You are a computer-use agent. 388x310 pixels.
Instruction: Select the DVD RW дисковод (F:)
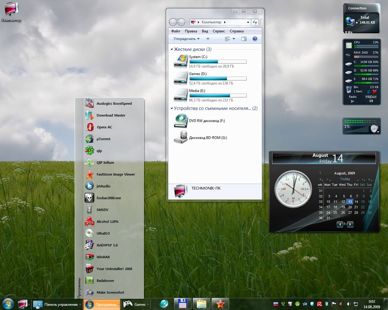click(200, 120)
